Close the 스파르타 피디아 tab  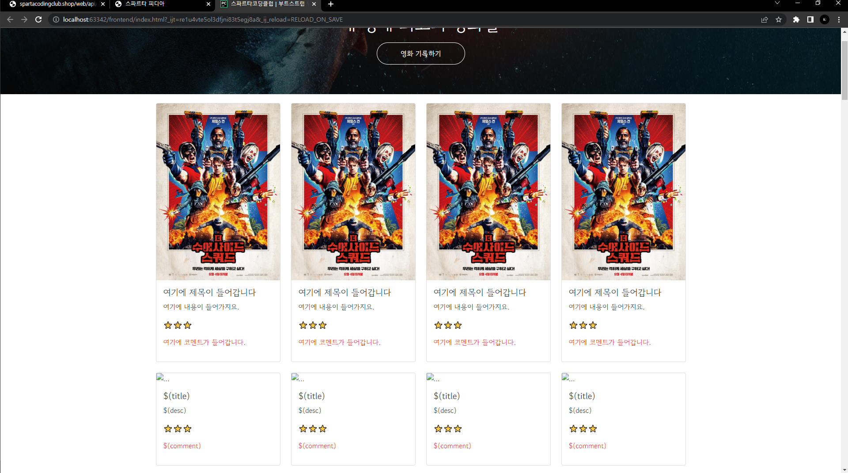tap(208, 4)
